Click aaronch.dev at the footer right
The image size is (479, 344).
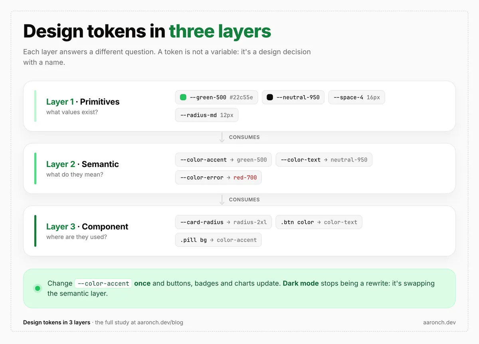tap(439, 322)
